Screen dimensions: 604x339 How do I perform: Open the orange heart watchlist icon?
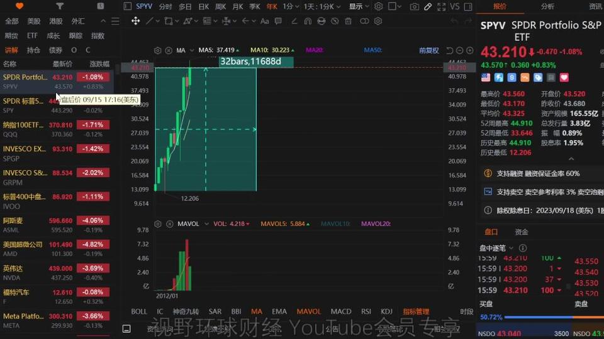coord(20,6)
